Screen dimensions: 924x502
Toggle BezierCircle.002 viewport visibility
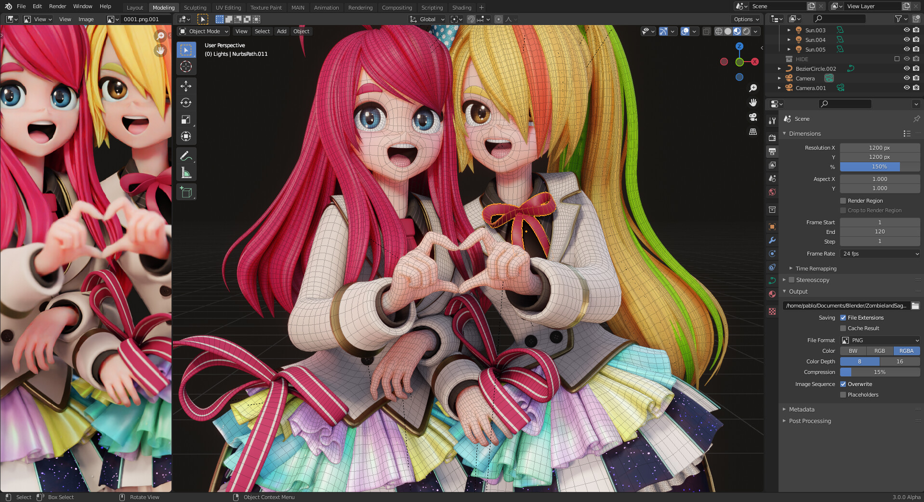[907, 68]
